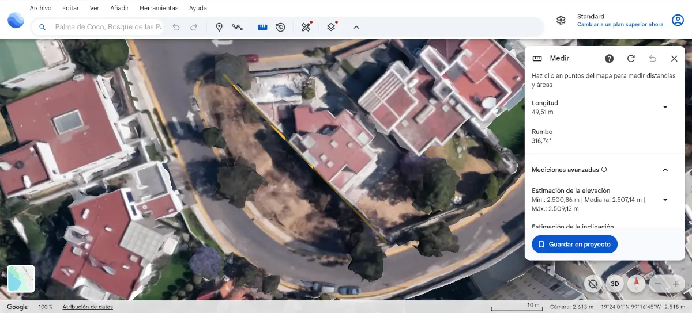Toggle the 3D view button

pos(615,284)
